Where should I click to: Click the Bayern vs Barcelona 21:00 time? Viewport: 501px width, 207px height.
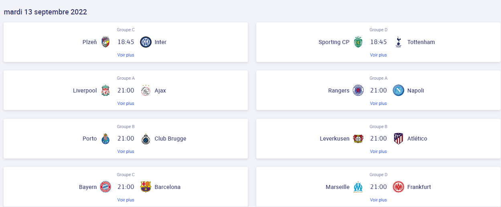click(126, 187)
